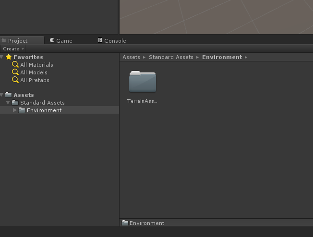The image size is (313, 237).
Task: Click arrow after Environment breadcrumb
Action: tap(246, 58)
